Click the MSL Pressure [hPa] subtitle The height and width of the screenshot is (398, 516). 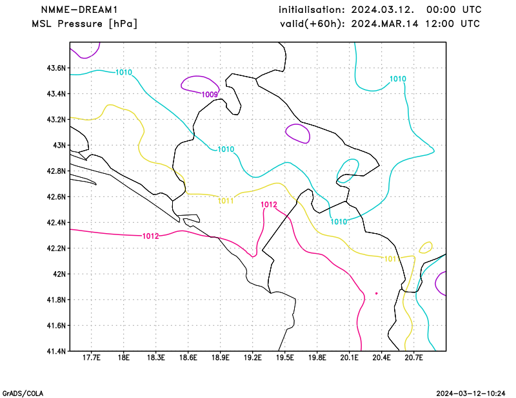[84, 24]
